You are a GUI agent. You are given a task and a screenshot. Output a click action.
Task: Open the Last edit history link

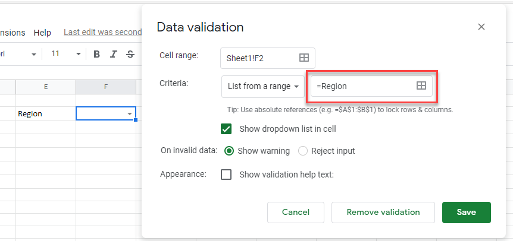click(102, 33)
